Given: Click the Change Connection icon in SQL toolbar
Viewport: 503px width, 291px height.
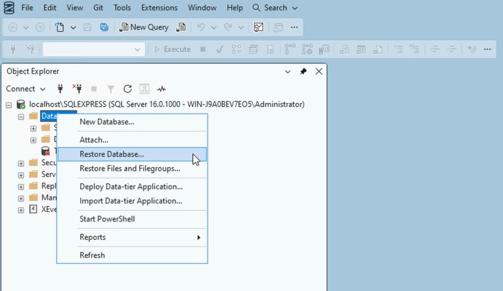Looking at the screenshot, I should coord(30,49).
